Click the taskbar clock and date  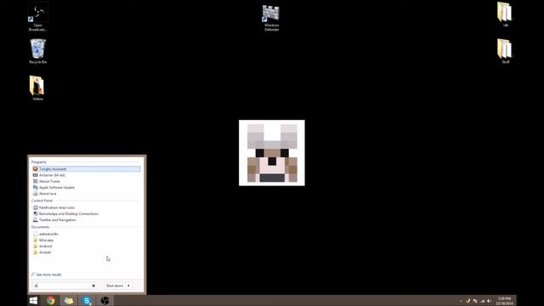tap(504, 301)
